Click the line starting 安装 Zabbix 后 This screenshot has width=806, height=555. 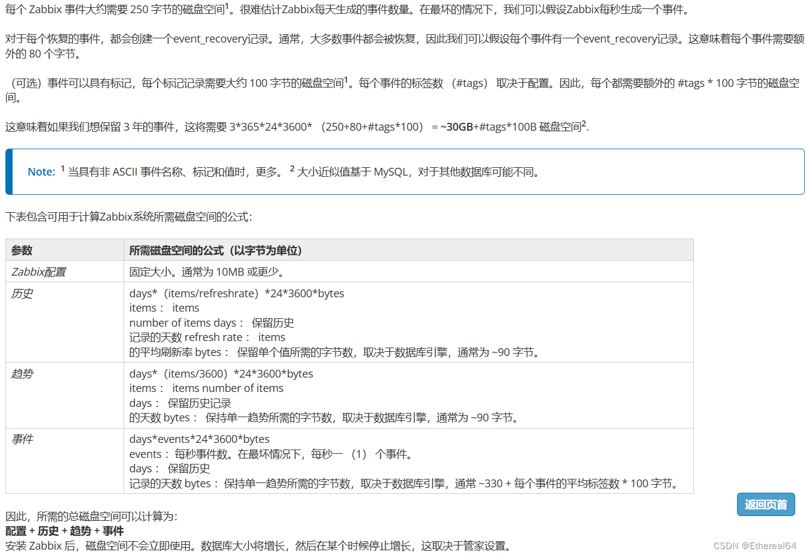click(260, 545)
